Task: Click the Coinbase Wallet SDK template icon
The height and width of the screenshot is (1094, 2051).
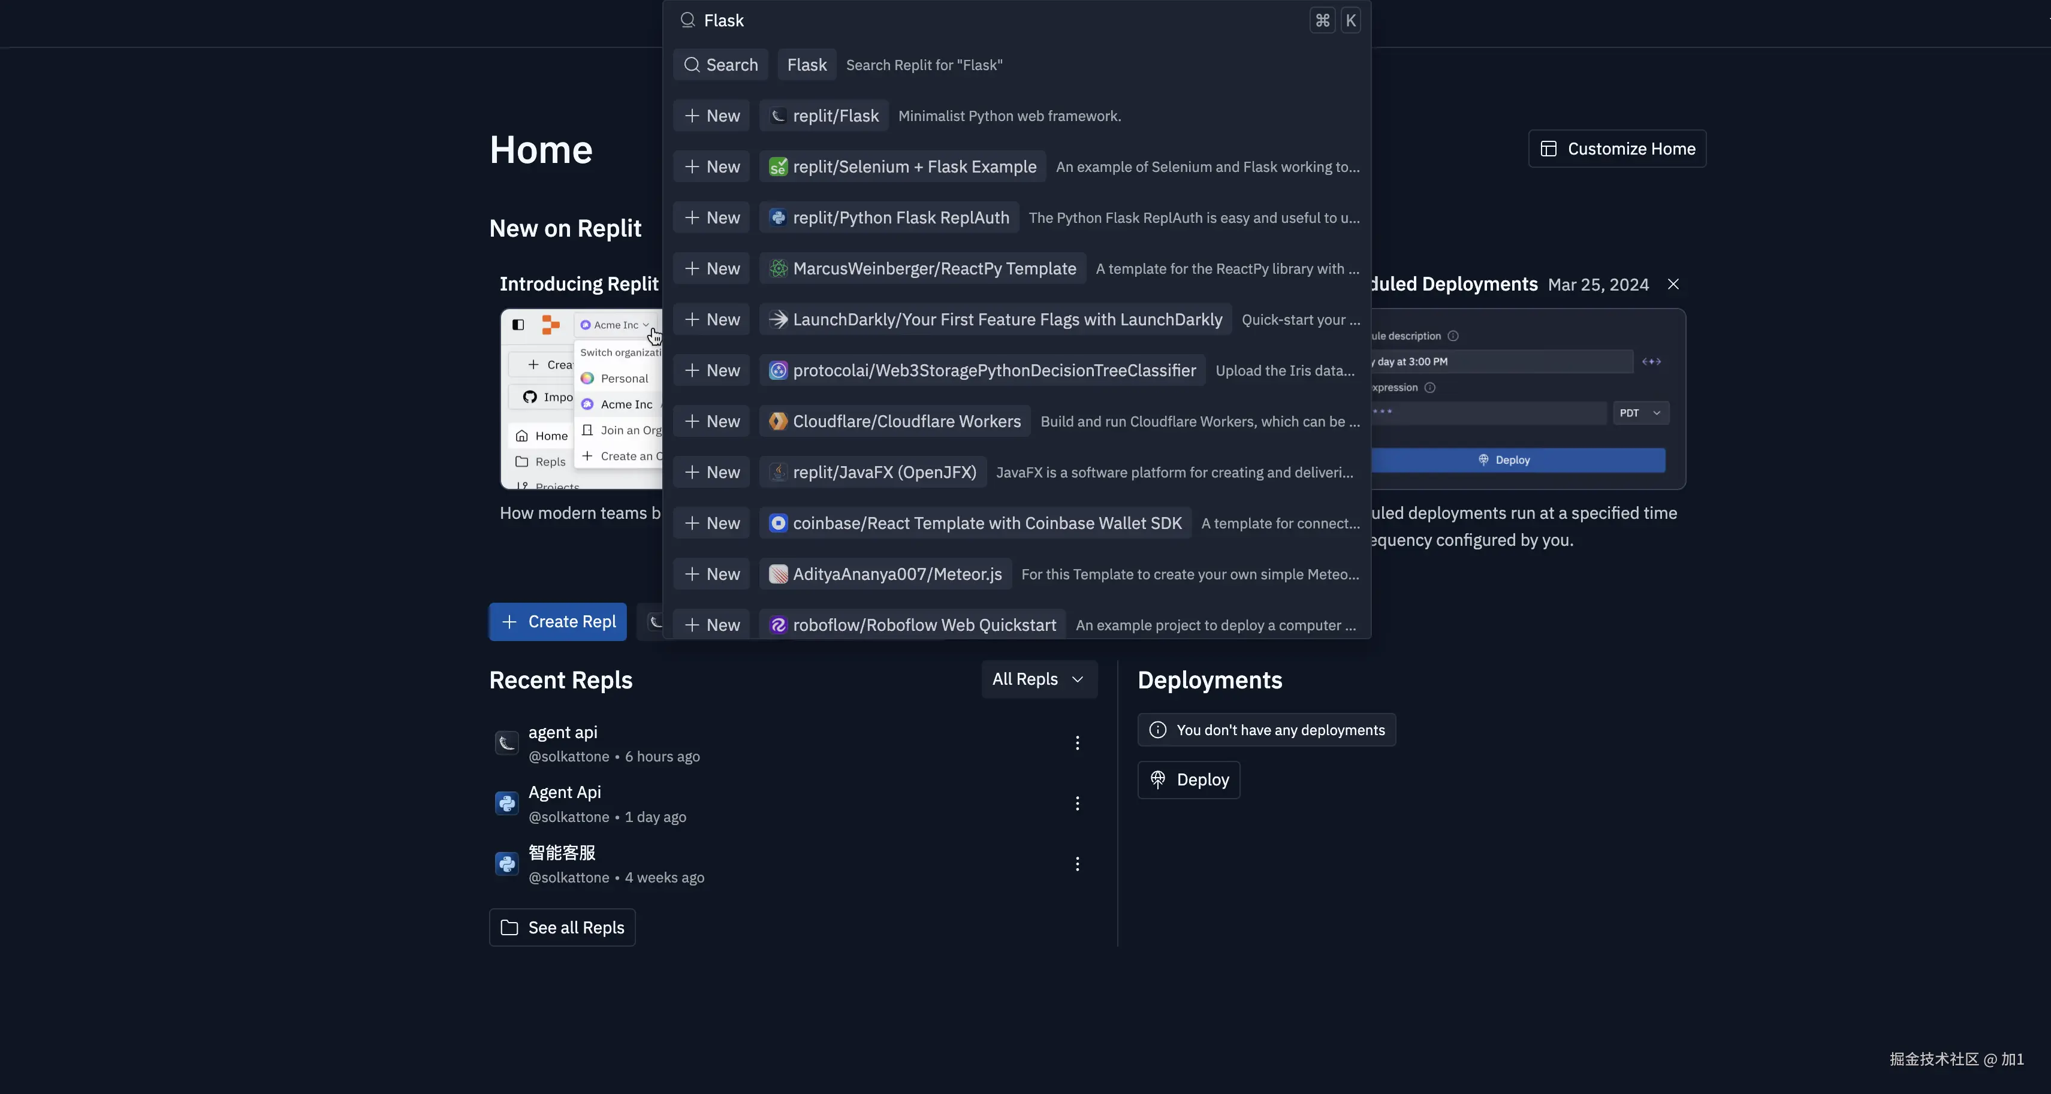Action: [778, 524]
